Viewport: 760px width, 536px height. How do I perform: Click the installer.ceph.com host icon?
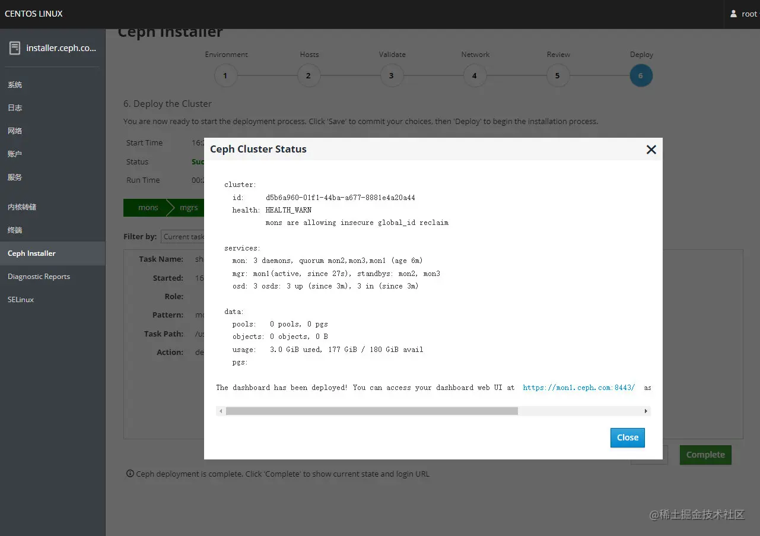tap(15, 48)
